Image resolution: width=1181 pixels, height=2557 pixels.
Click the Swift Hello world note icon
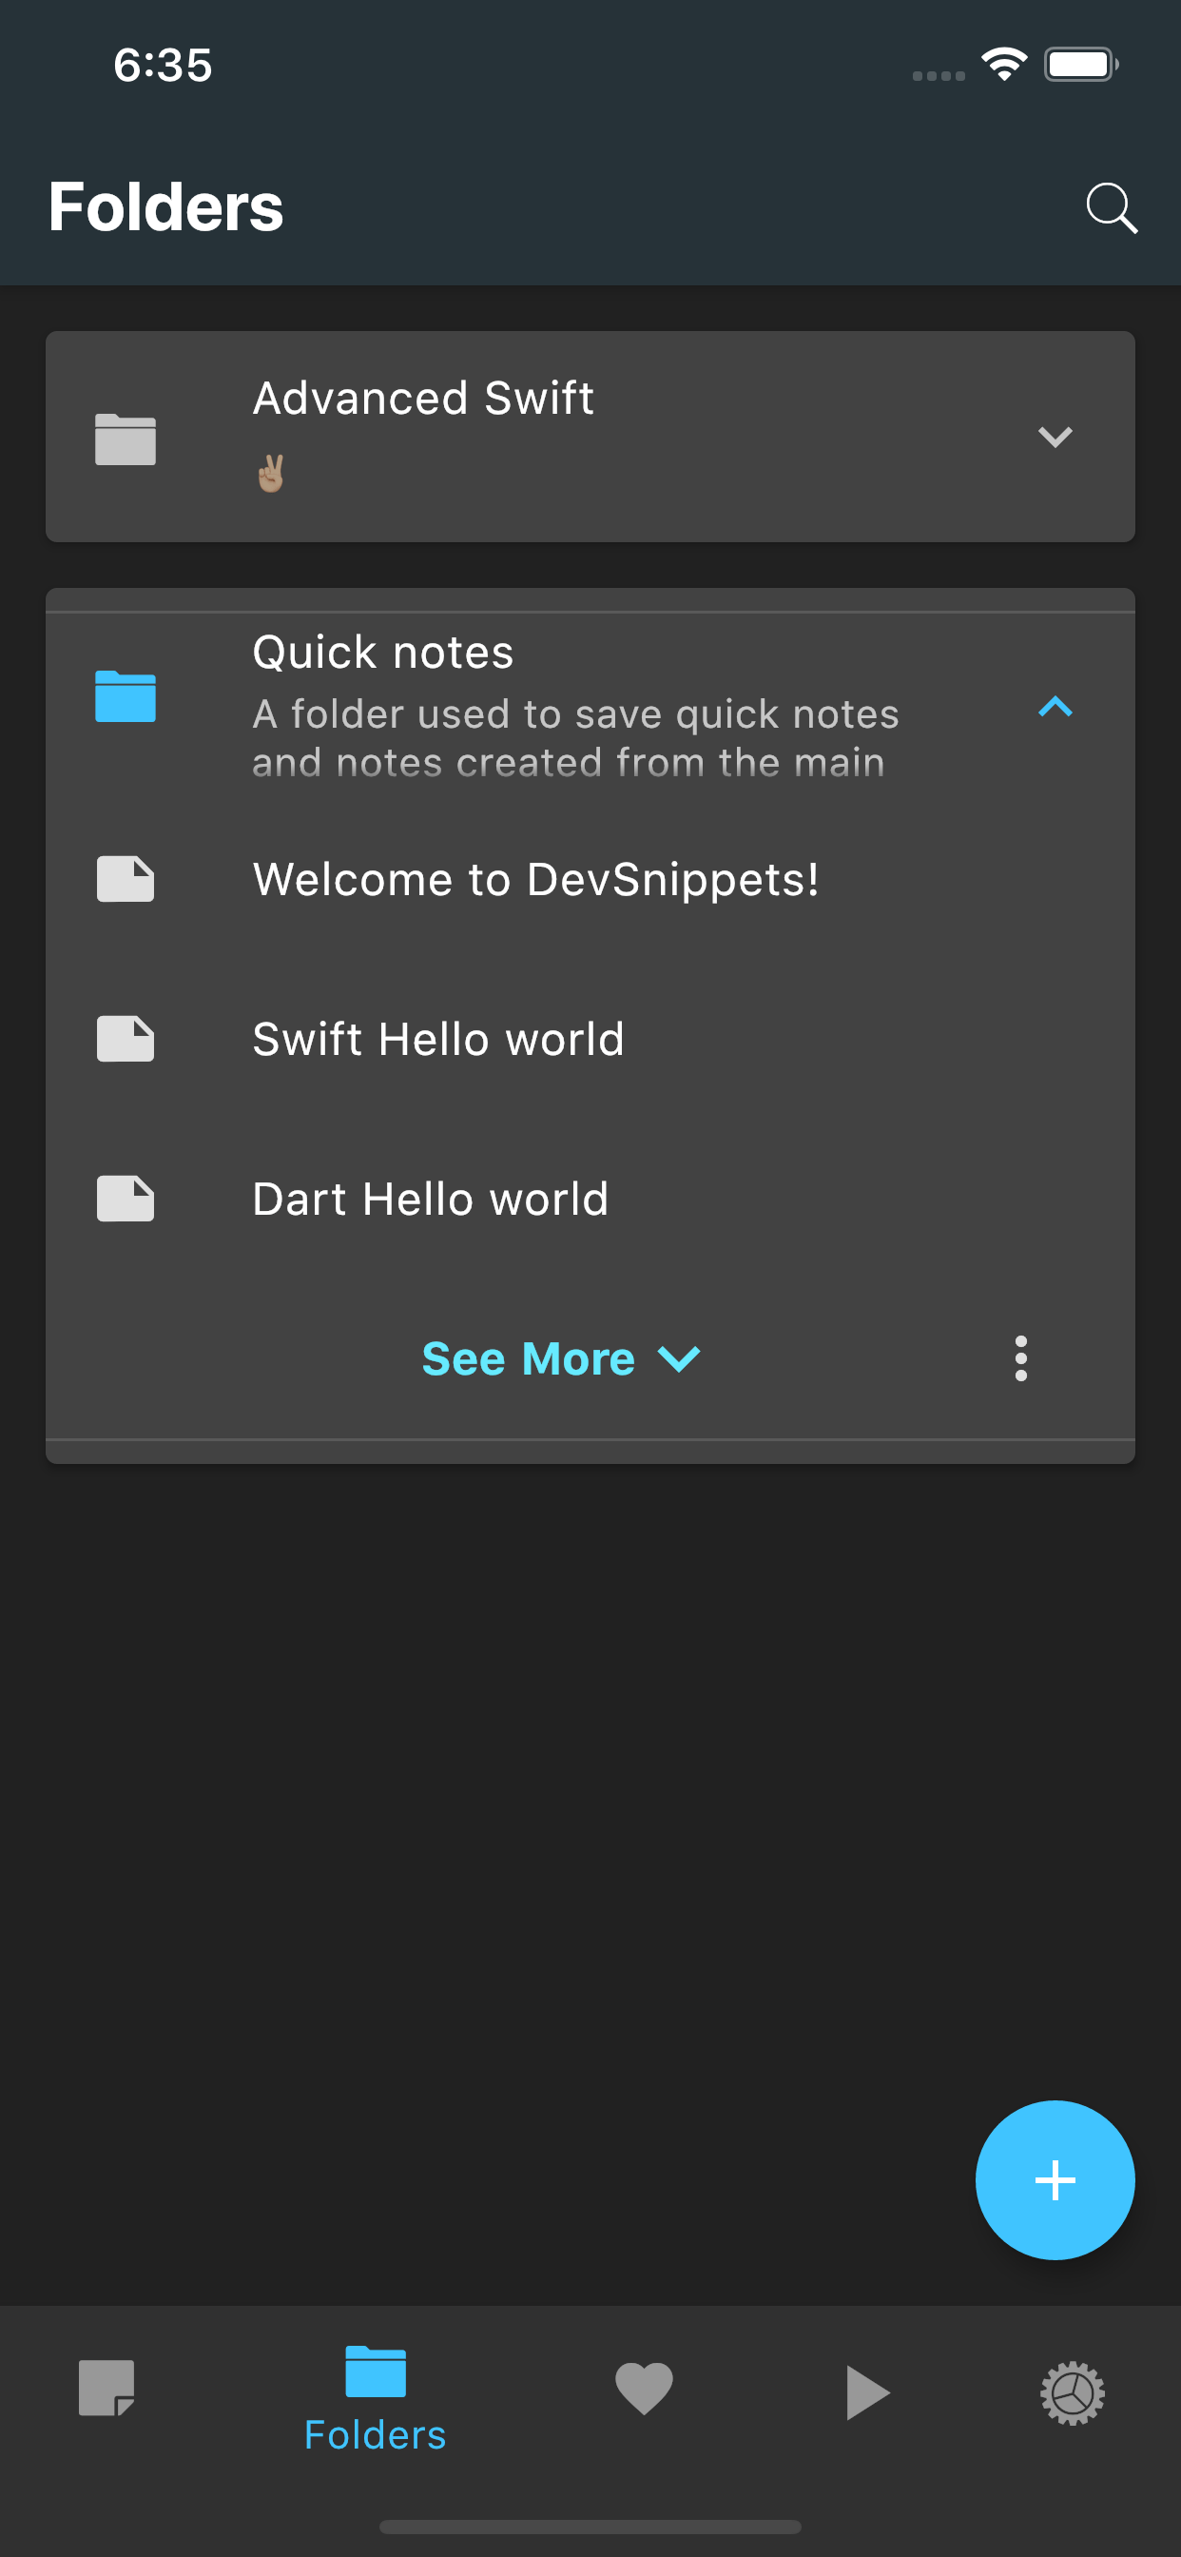point(126,1038)
